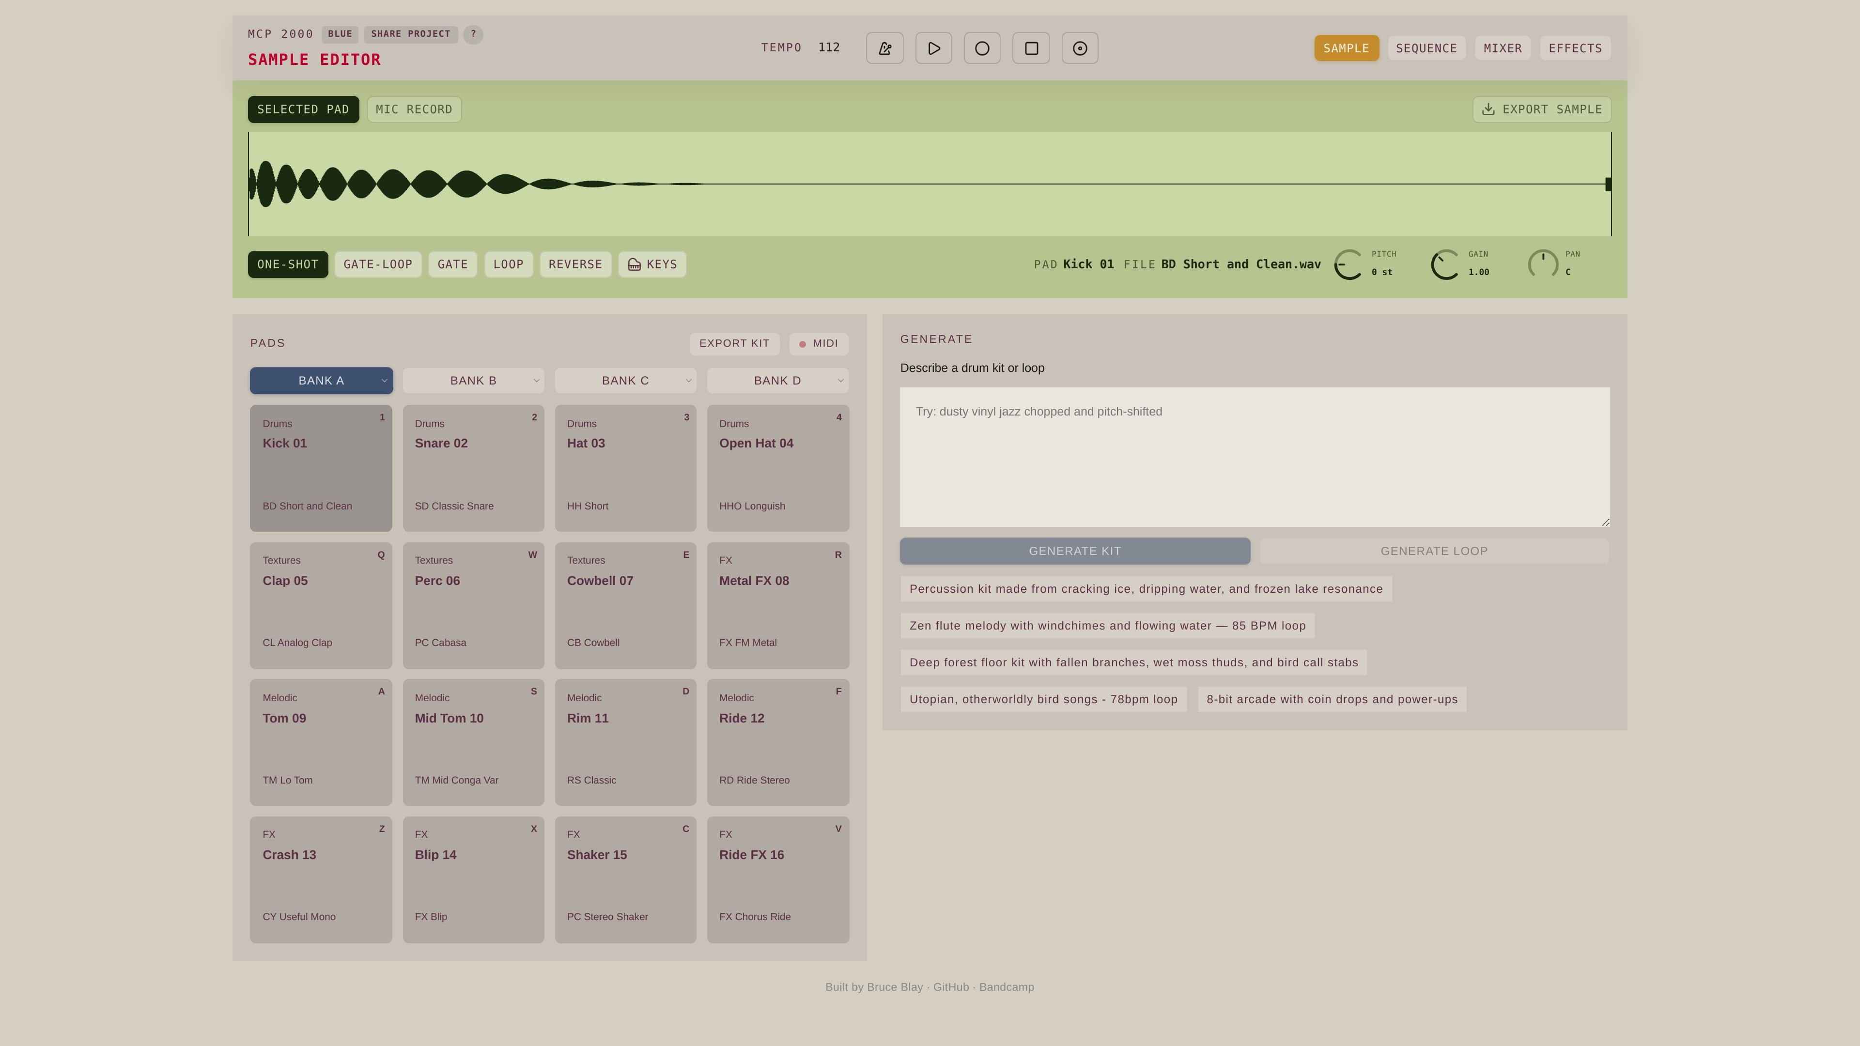
Task: Open the BANK D dropdown
Action: 777,381
